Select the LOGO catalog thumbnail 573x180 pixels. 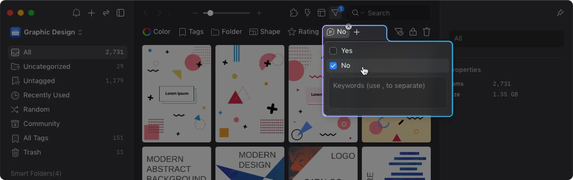[x=323, y=164]
